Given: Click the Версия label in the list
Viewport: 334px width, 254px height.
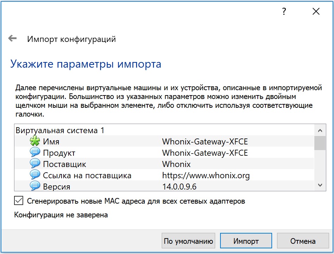Looking at the screenshot, I should point(57,187).
